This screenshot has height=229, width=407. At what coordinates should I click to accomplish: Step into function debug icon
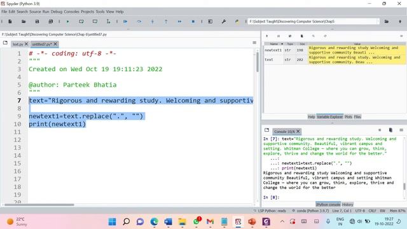point(153,22)
